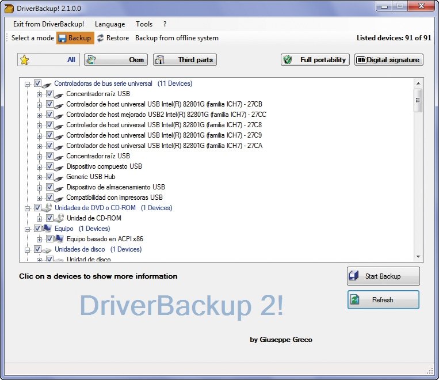Screen dimensions: 439x380
Task: Toggle the Equipo category checkbox
Action: point(37,229)
